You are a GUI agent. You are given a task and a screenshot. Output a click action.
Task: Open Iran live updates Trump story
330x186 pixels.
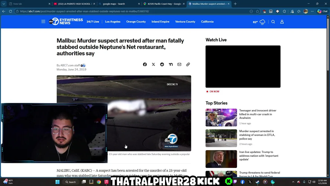[x=259, y=156]
